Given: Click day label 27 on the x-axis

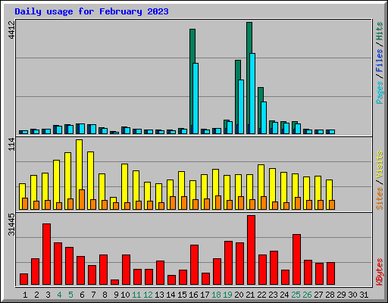Looking at the screenshot, I should click(318, 295).
